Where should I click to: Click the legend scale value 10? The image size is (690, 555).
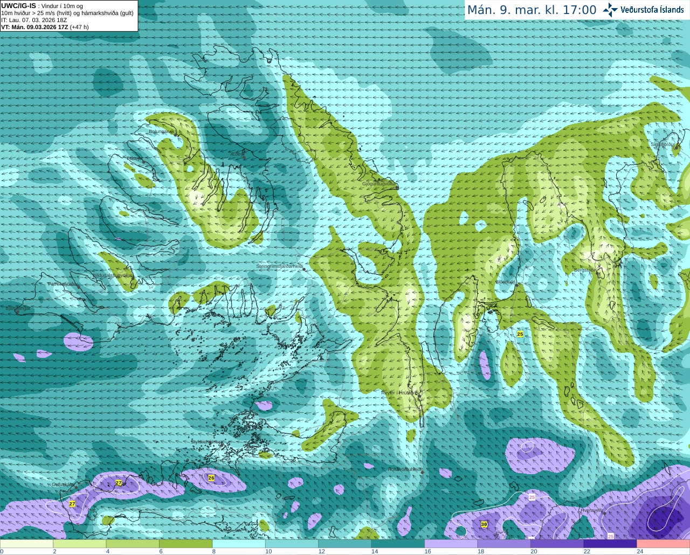(268, 551)
